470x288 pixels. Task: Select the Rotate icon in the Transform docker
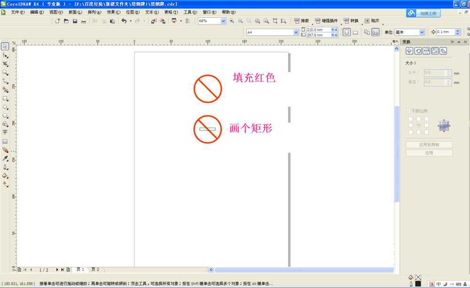pyautogui.click(x=419, y=50)
